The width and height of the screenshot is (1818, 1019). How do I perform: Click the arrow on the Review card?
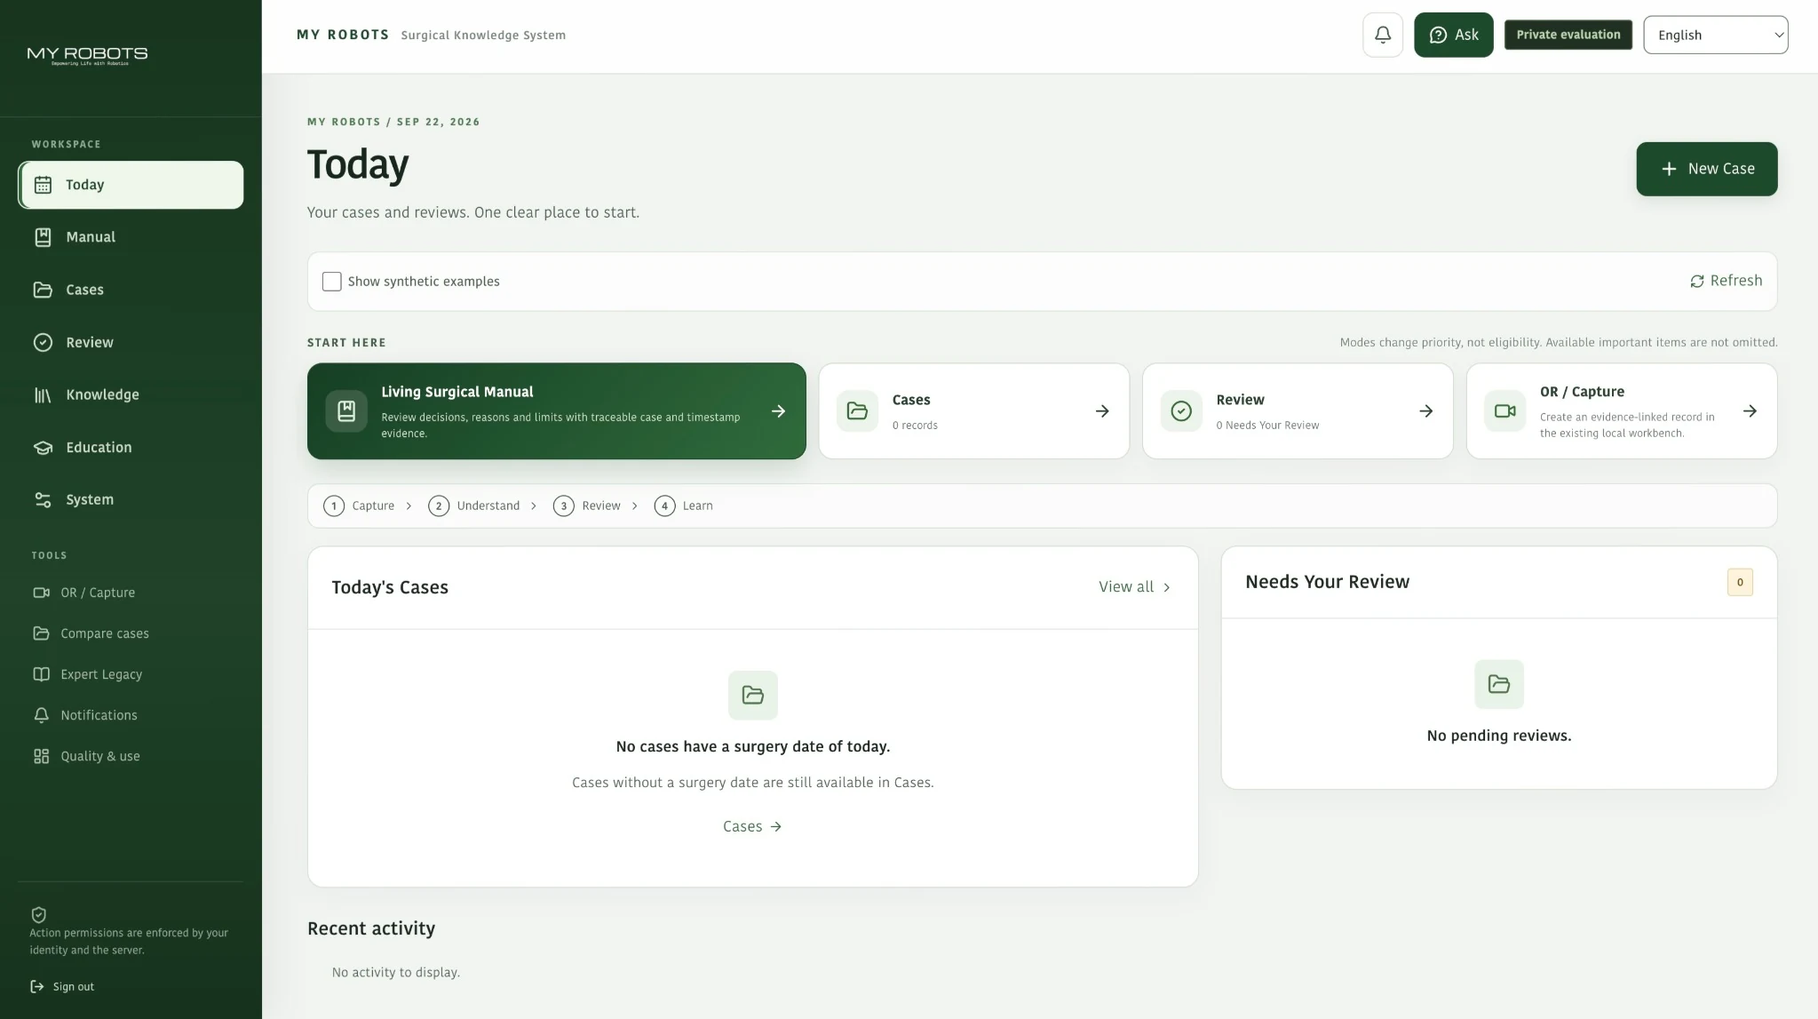(x=1426, y=411)
